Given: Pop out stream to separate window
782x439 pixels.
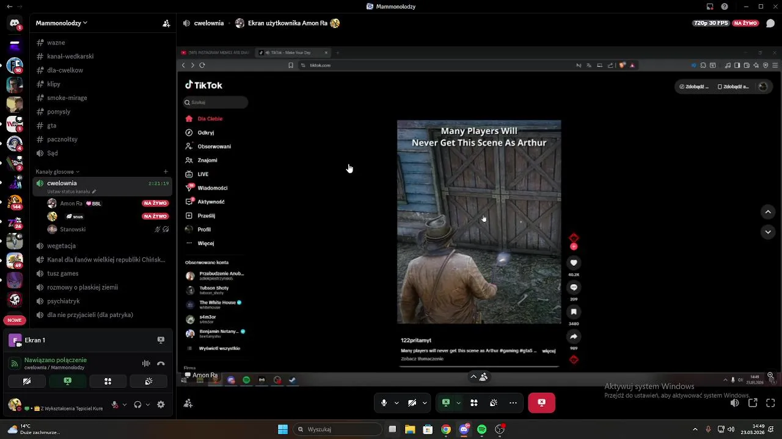Looking at the screenshot, I should [x=753, y=402].
